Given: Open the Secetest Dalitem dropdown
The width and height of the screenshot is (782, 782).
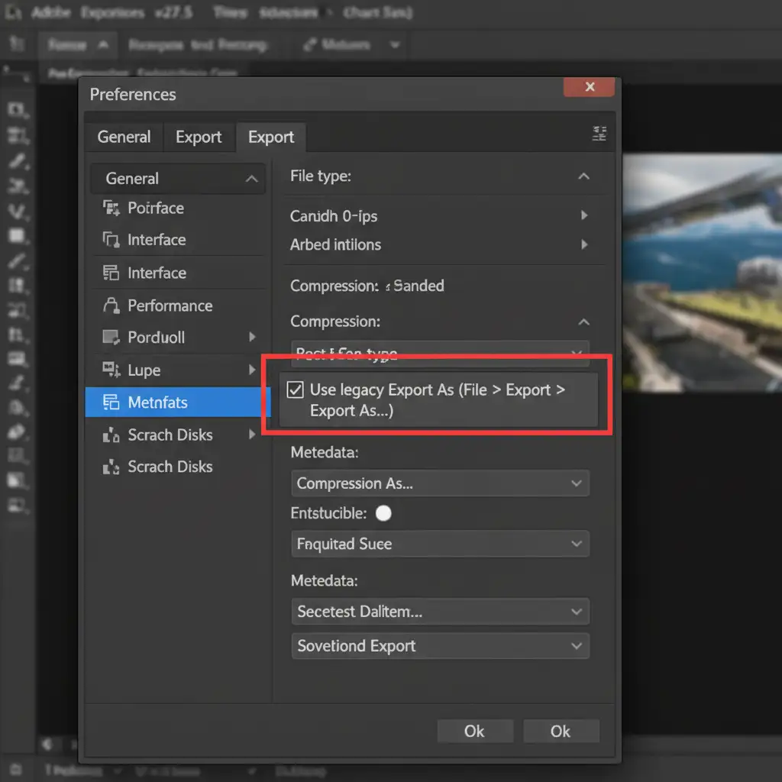Looking at the screenshot, I should (440, 612).
